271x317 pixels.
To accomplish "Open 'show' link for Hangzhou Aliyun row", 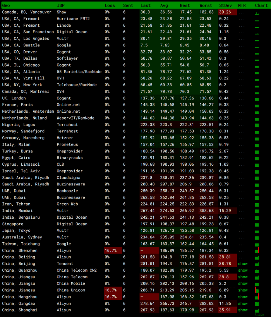I will [x=243, y=297].
